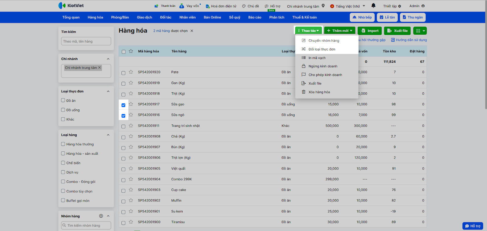
Task: Collapse the Loại hàng filter section
Action: point(108,135)
